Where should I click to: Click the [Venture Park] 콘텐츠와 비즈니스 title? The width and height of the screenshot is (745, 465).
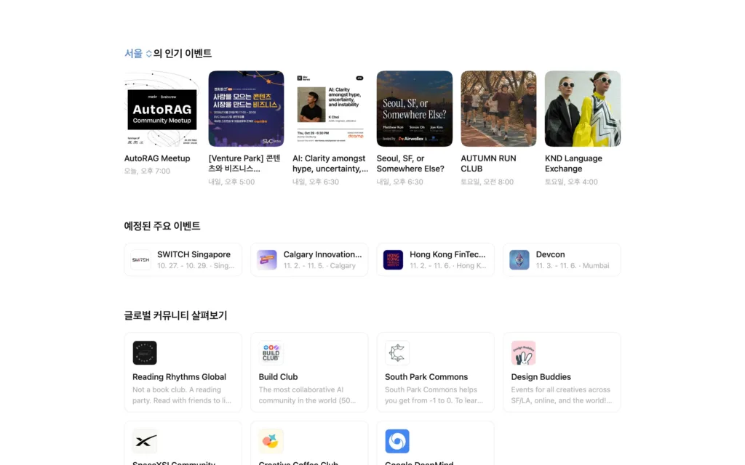pyautogui.click(x=244, y=163)
